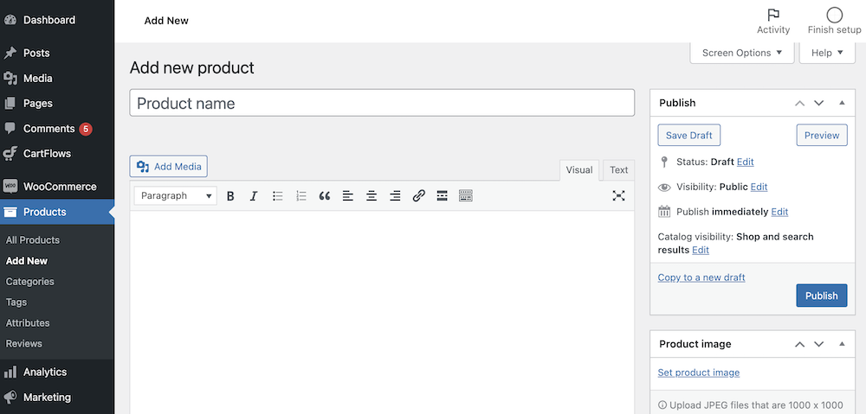Click the blue Publish button
Image resolution: width=866 pixels, height=414 pixels.
pos(821,296)
